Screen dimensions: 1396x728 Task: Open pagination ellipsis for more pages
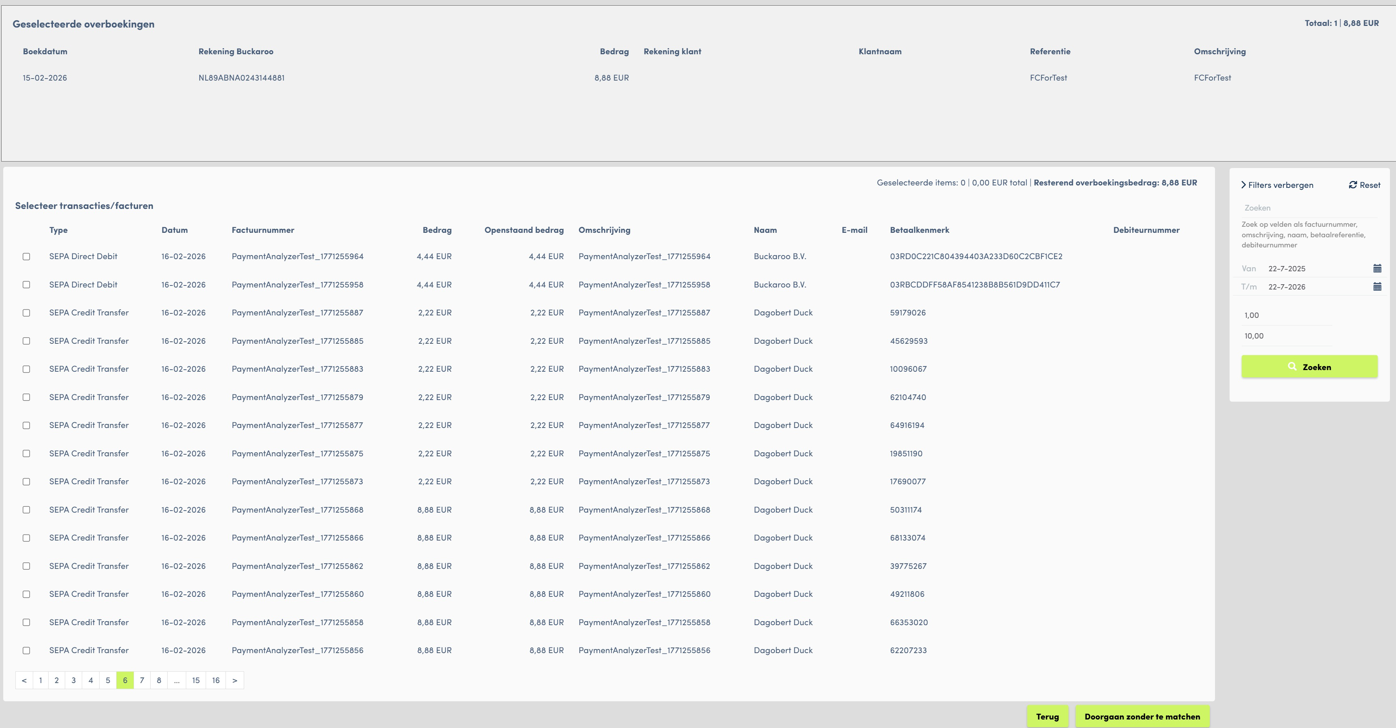[177, 680]
